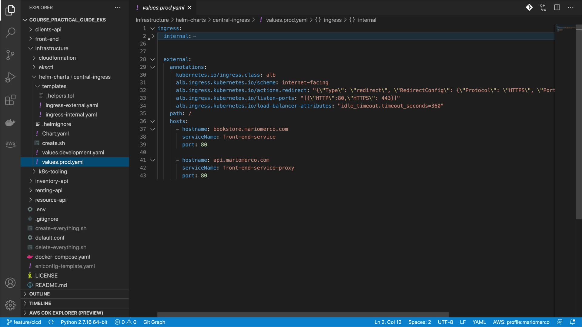Select the values.prod.yaml editor tab
Screen dimensions: 582x327
163,8
